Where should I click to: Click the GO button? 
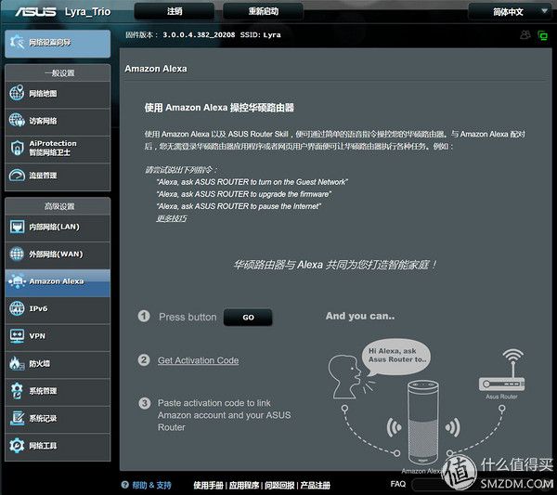(x=248, y=318)
